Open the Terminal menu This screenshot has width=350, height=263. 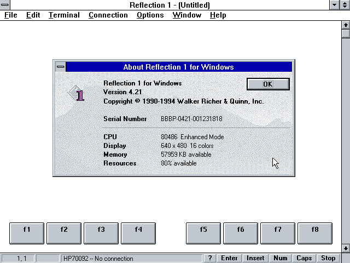(64, 15)
